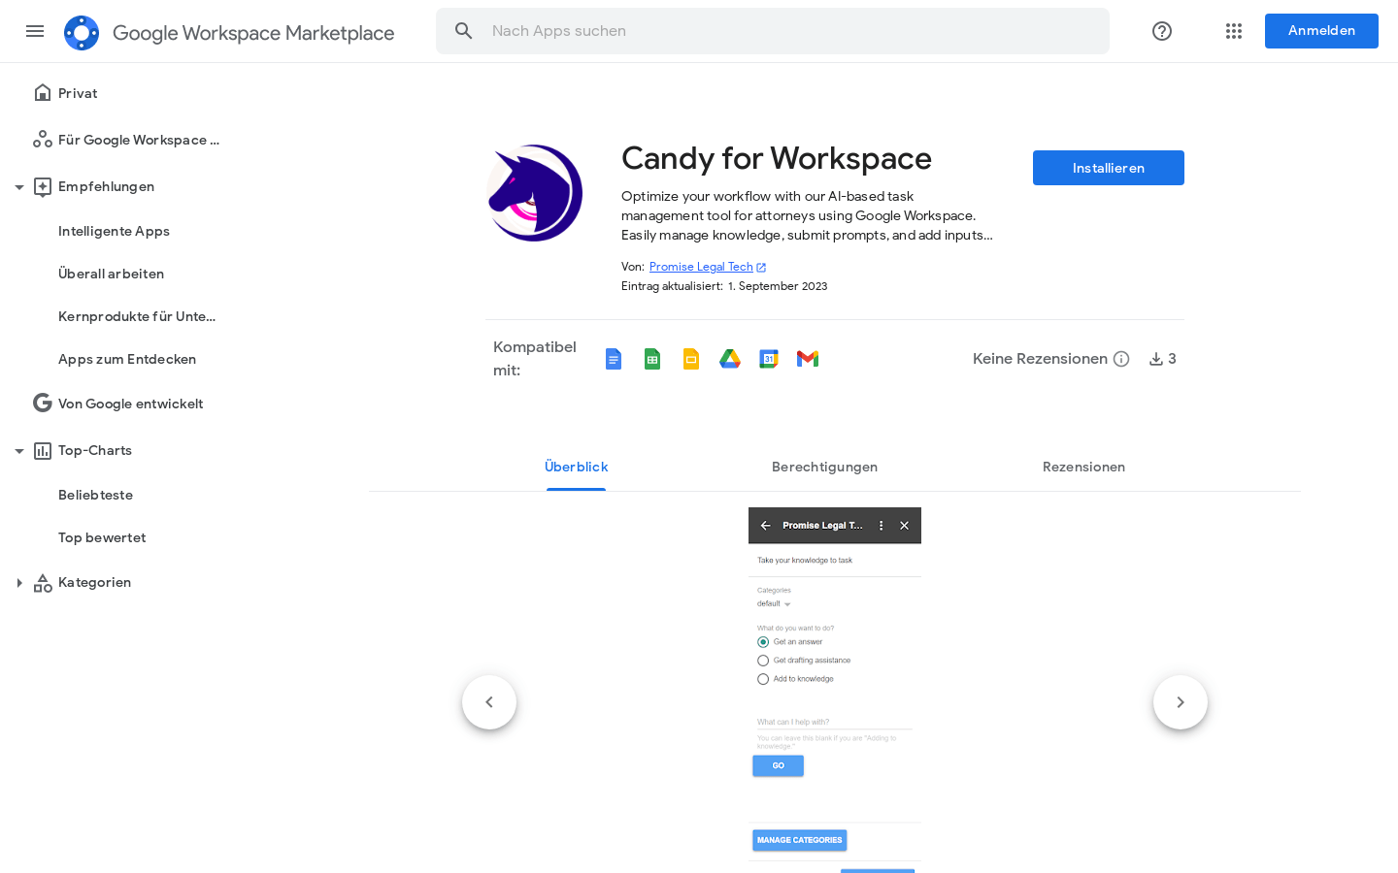Expand the Kategorien section
The width and height of the screenshot is (1398, 873).
(19, 582)
